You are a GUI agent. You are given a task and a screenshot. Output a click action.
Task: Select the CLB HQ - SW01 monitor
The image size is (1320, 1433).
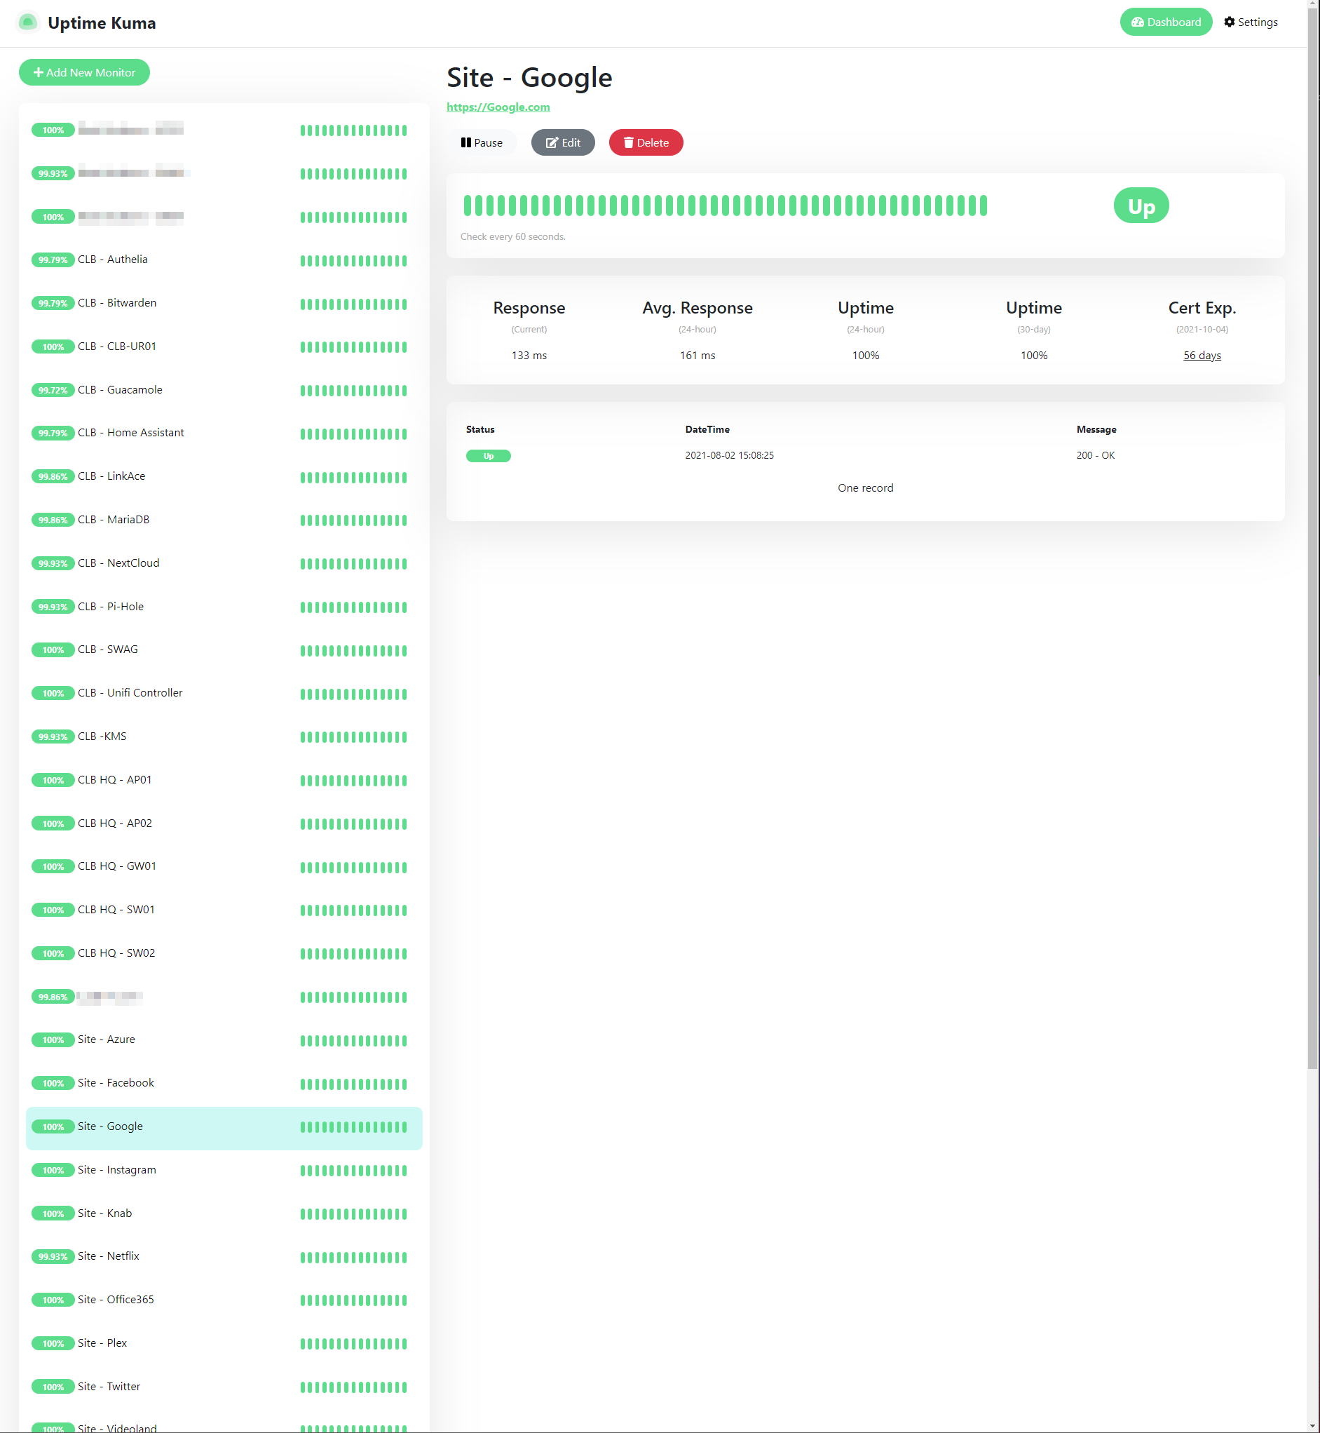tap(224, 910)
